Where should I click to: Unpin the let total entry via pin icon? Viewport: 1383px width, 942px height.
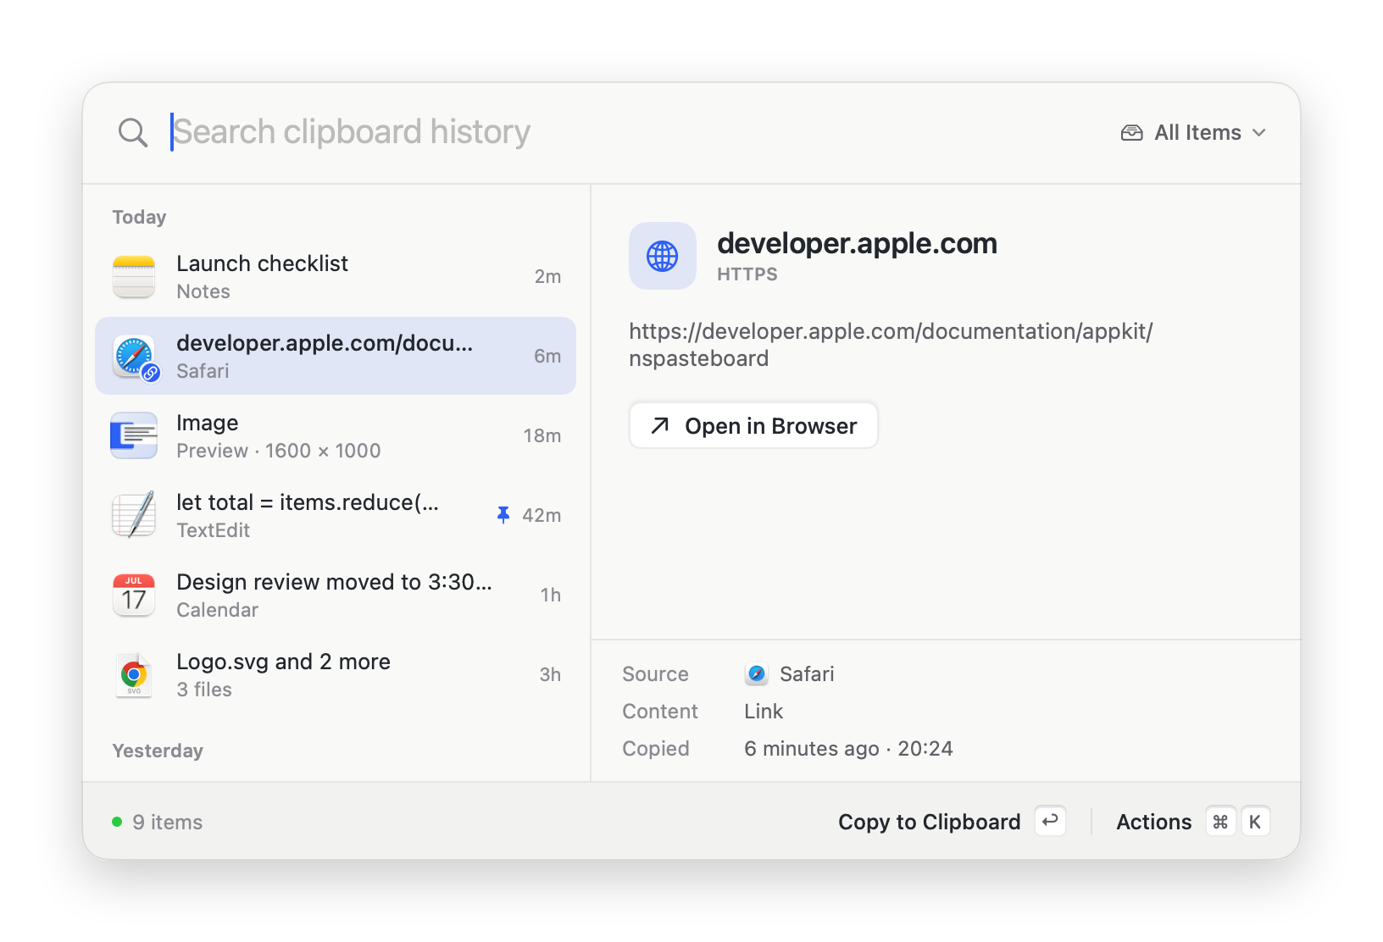(x=503, y=515)
